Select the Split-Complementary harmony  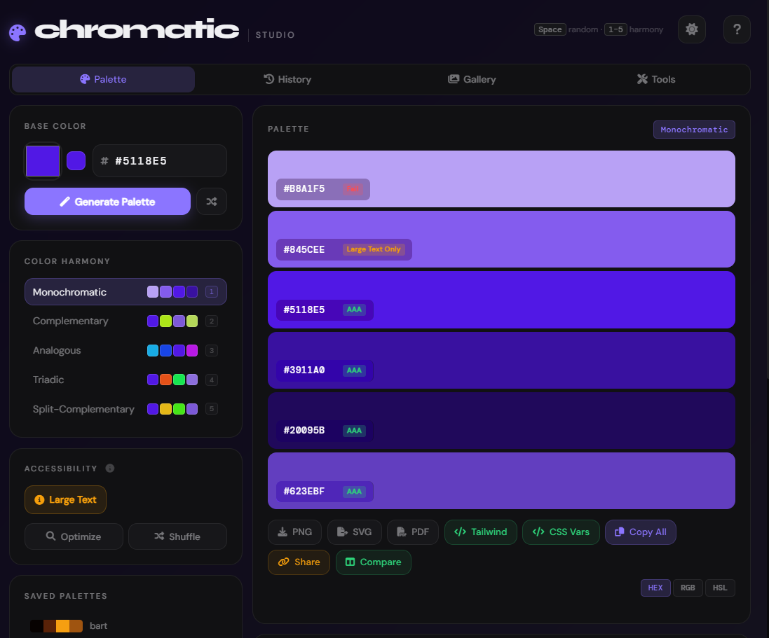[125, 409]
